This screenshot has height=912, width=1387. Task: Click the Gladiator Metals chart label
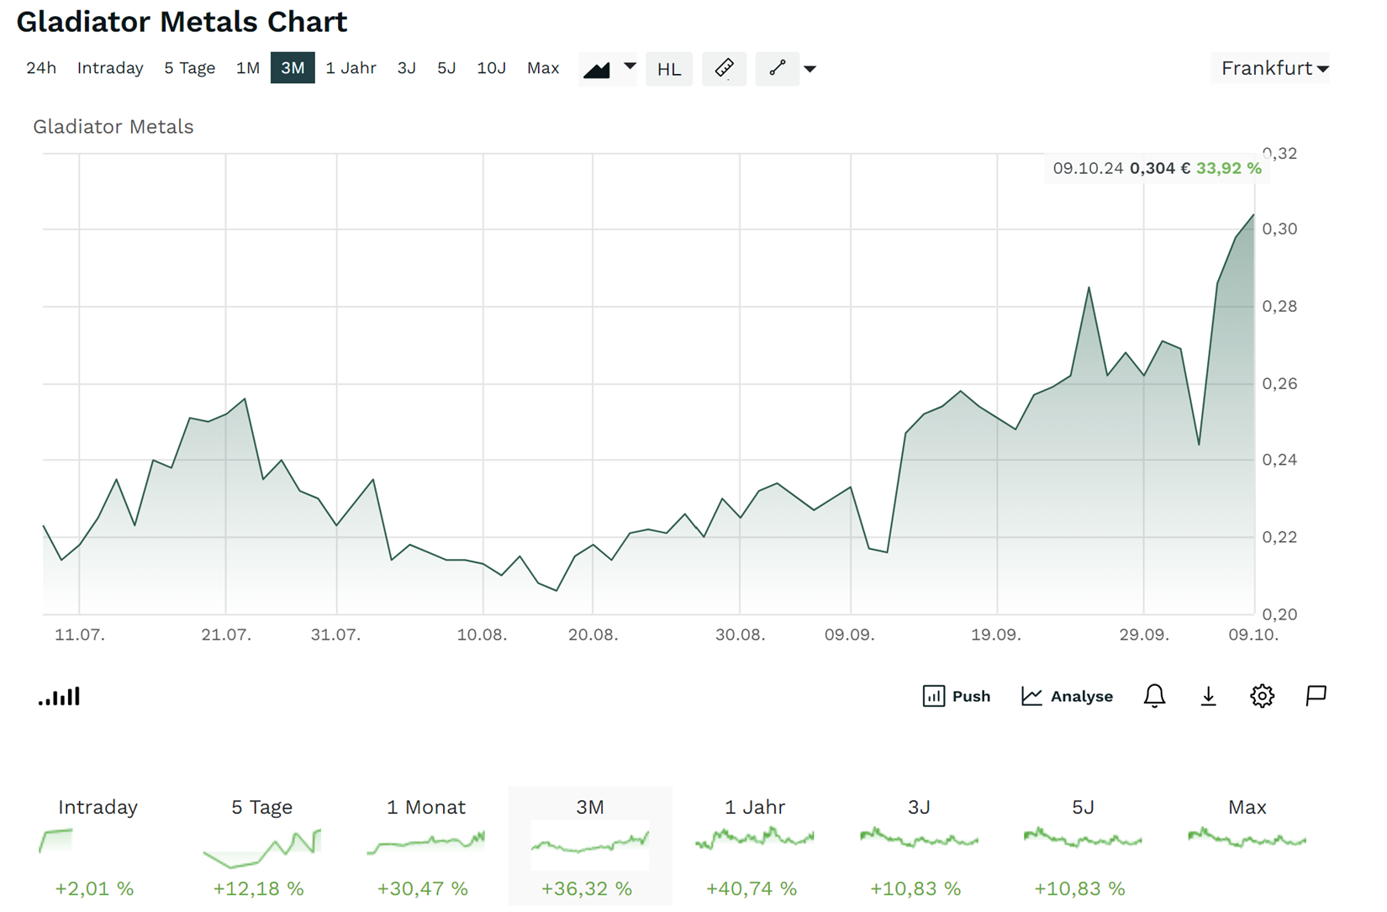pos(113,127)
